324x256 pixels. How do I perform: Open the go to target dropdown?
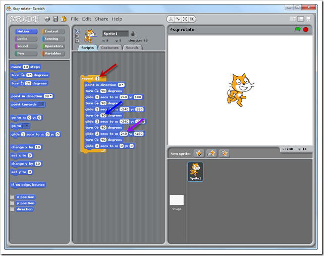pos(26,126)
